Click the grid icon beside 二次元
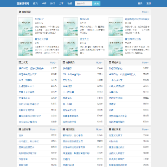The height and width of the screenshot is (167, 167). coord(20,63)
